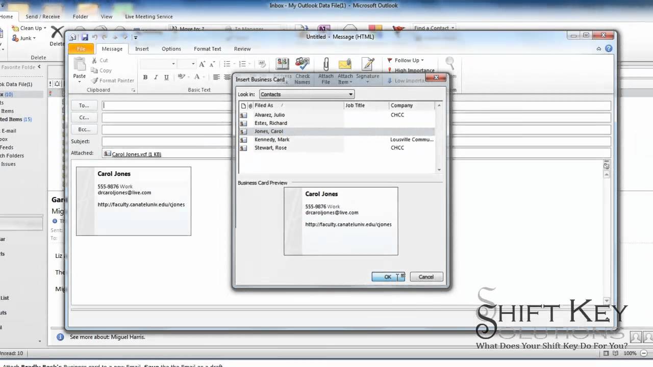653x367 pixels.
Task: Select contact Stewart, Rose in the list
Action: point(337,148)
